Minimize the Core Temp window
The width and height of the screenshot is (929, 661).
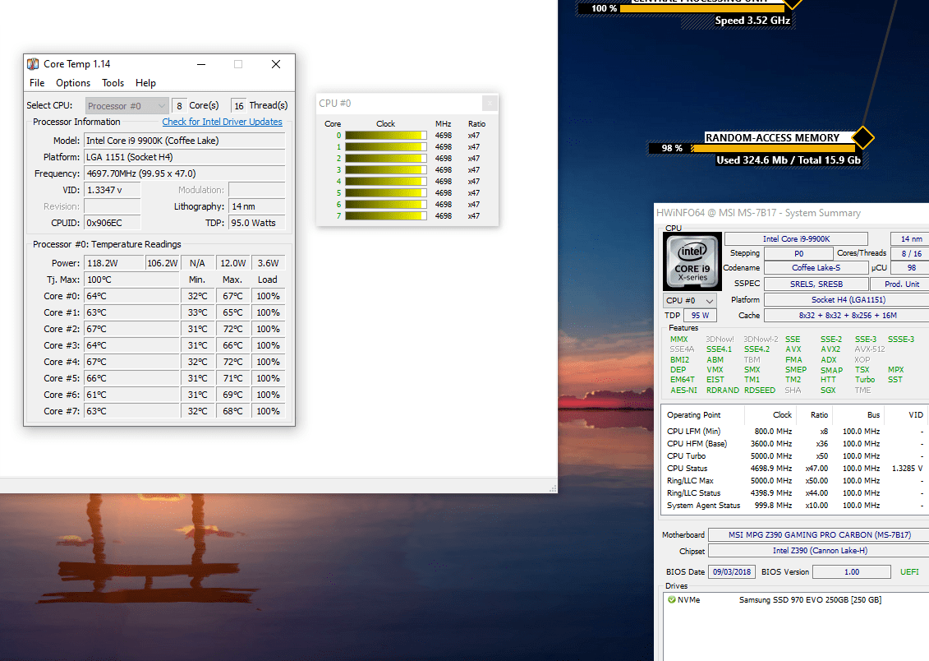click(x=201, y=64)
